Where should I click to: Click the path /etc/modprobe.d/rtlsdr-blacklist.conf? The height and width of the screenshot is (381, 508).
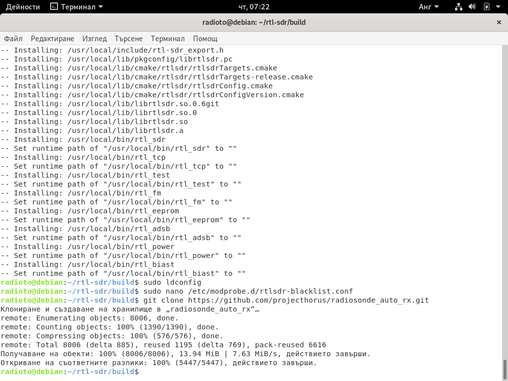270,291
